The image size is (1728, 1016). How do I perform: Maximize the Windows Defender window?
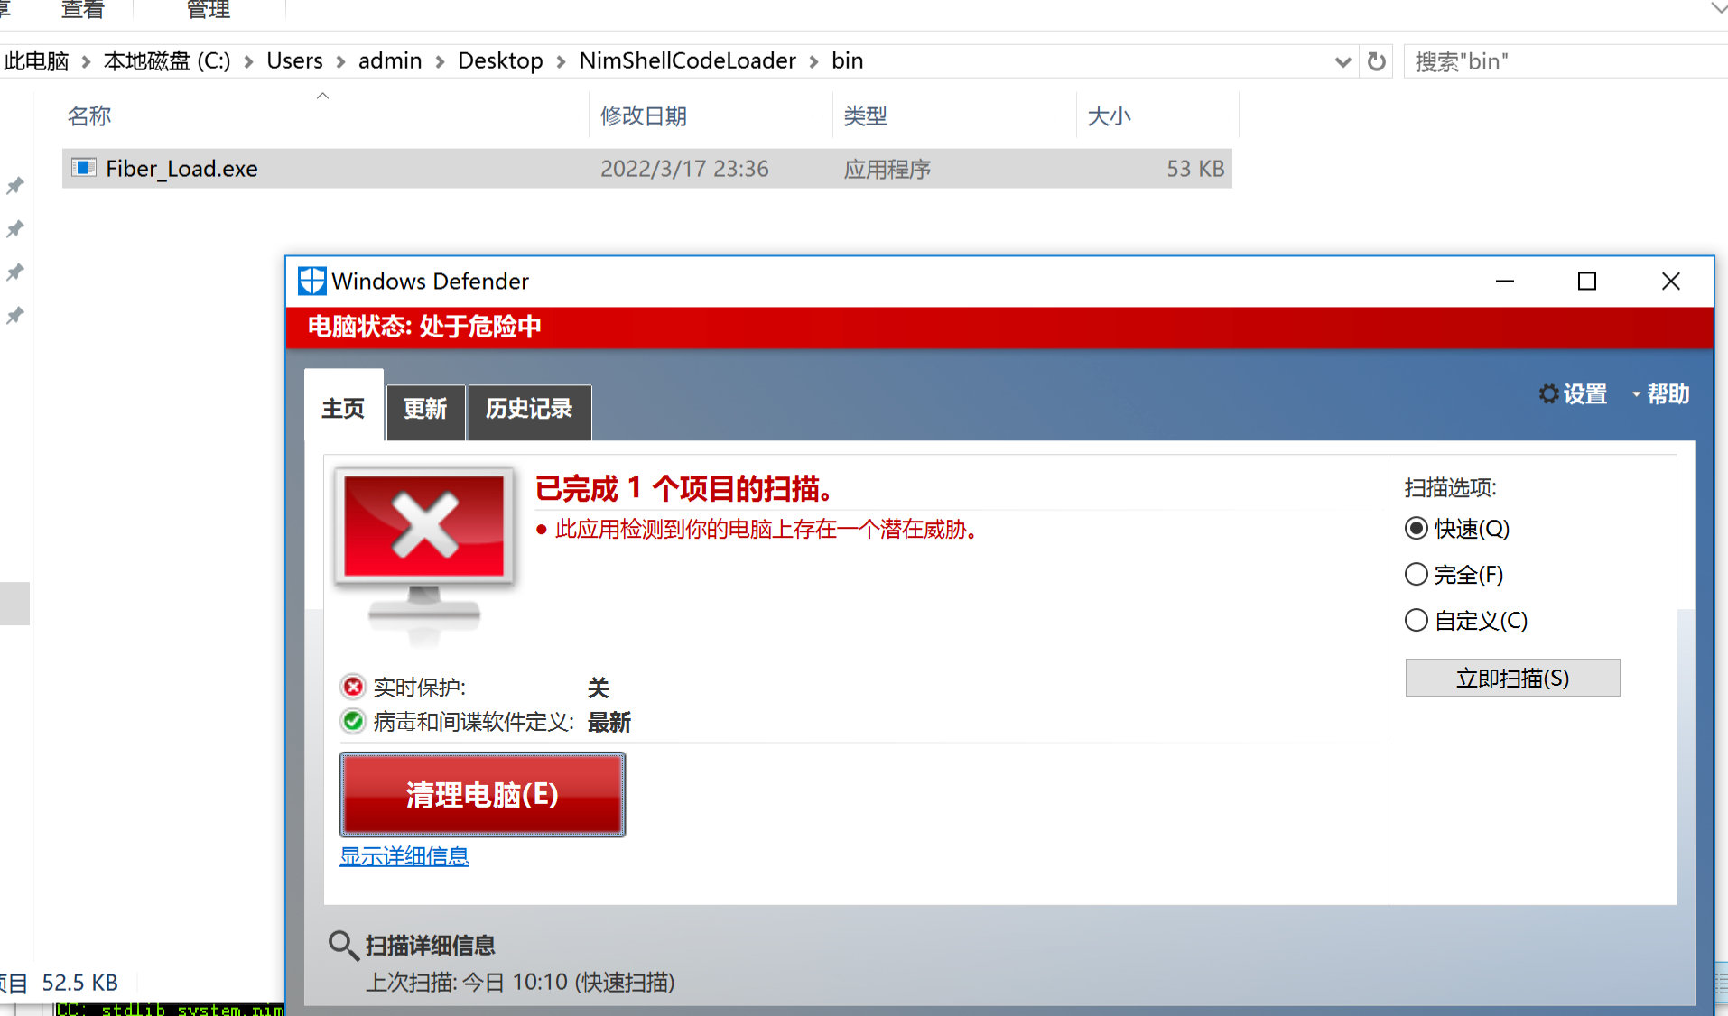[x=1587, y=282]
